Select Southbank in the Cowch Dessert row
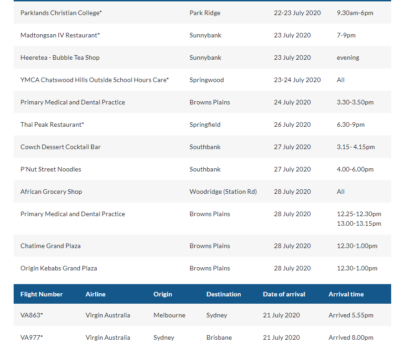Image resolution: width=398 pixels, height=342 pixels. pos(205,147)
